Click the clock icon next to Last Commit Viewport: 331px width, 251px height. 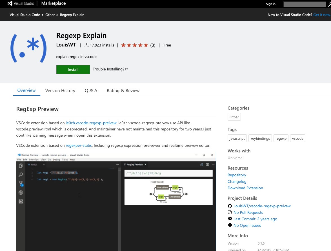pyautogui.click(x=230, y=219)
